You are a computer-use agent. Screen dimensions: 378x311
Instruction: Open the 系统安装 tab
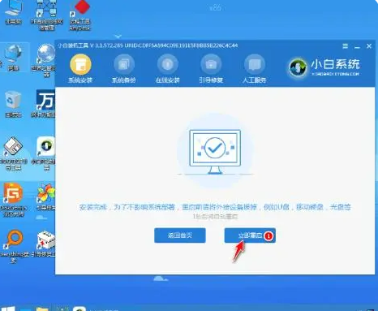tap(80, 68)
